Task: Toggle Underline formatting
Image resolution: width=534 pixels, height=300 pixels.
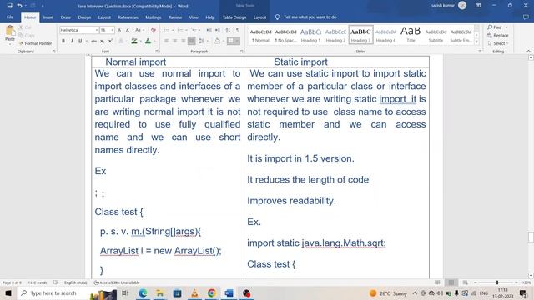Action: [80, 41]
